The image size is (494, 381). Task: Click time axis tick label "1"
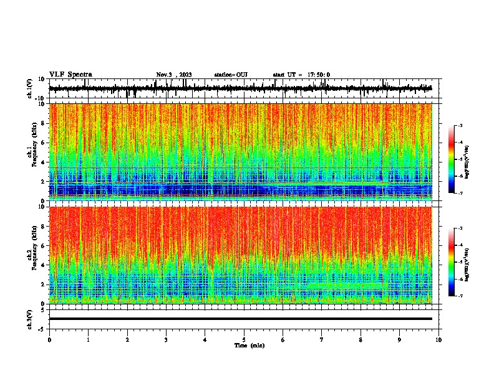point(88,340)
